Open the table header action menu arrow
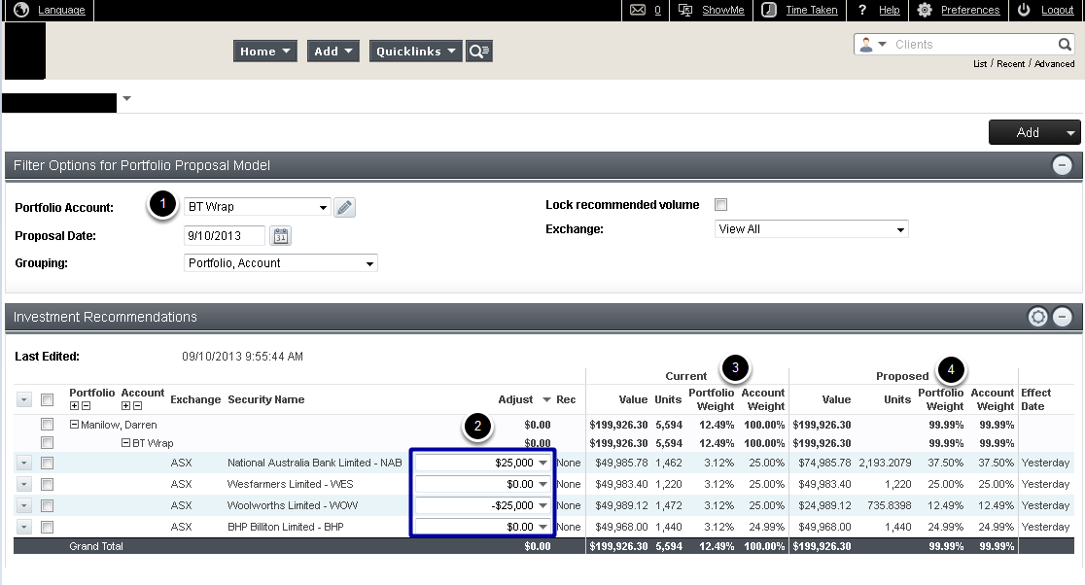This screenshot has height=585, width=1085. 23,399
